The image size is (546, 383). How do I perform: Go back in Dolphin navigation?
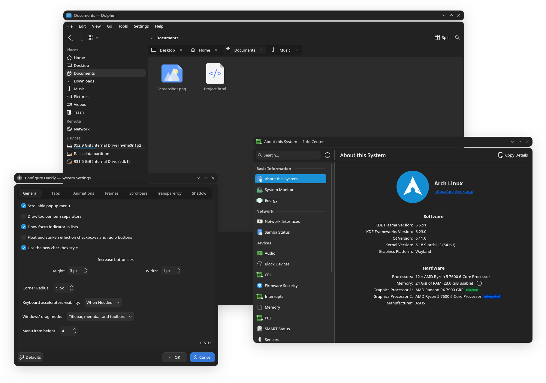70,37
